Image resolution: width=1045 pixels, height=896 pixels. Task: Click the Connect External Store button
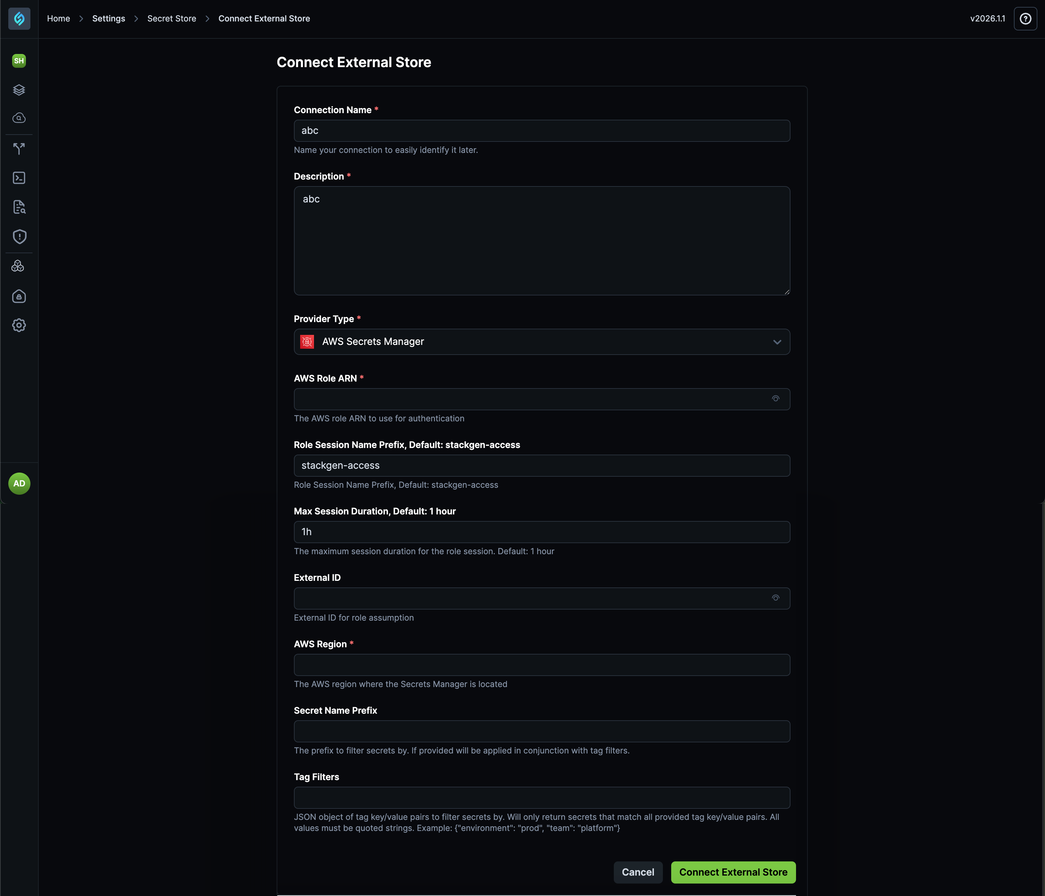click(x=733, y=872)
